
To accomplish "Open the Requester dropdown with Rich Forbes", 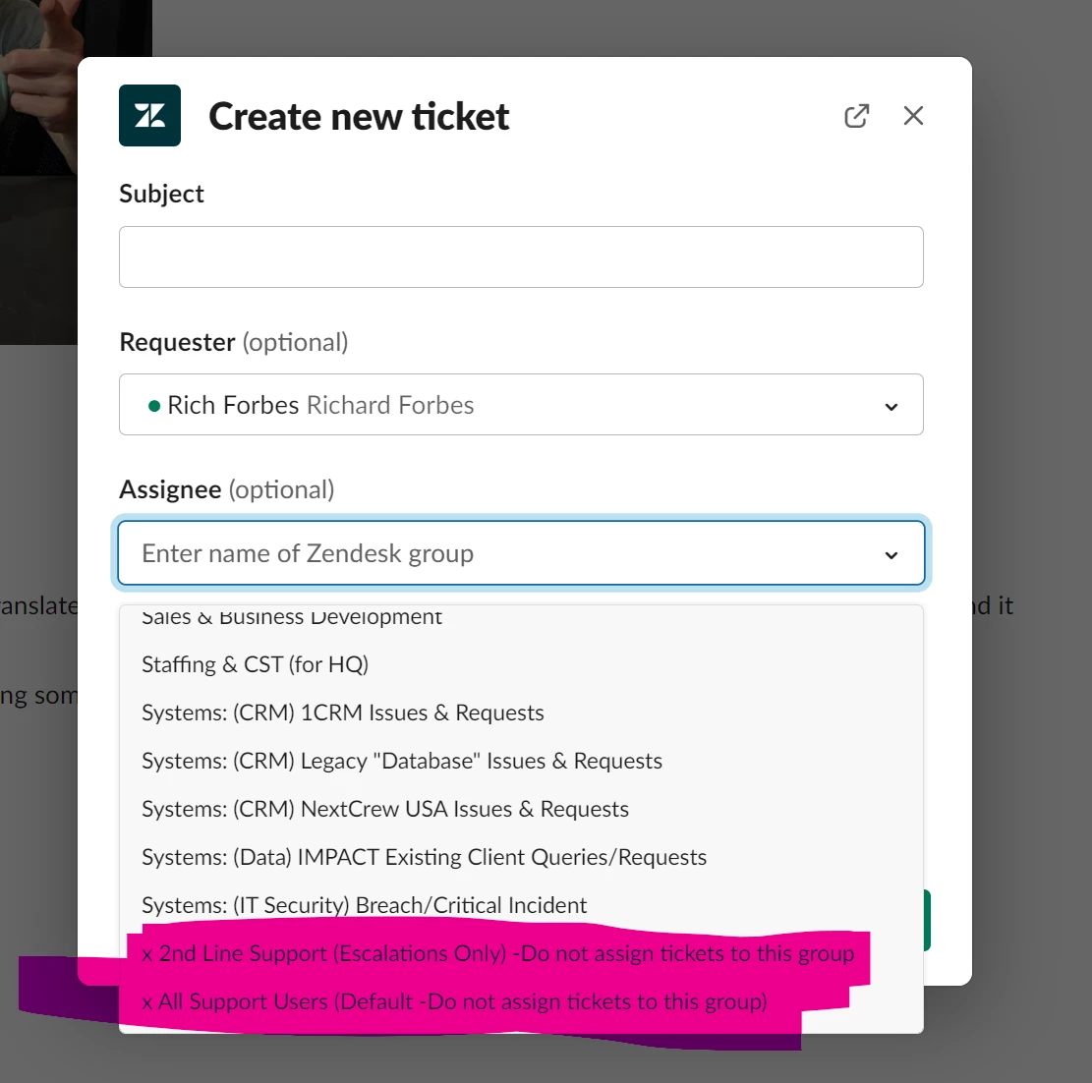I will pos(521,405).
